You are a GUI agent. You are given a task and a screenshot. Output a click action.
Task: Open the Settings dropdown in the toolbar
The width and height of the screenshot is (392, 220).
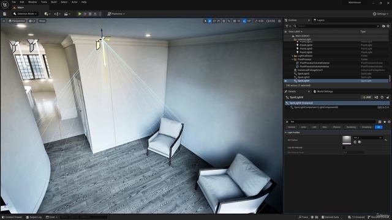click(x=380, y=14)
